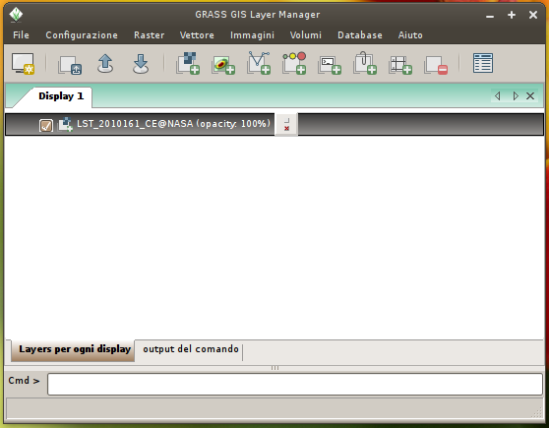Uncheck LST_2010161_CE@NASA layer checkbox

(x=46, y=125)
